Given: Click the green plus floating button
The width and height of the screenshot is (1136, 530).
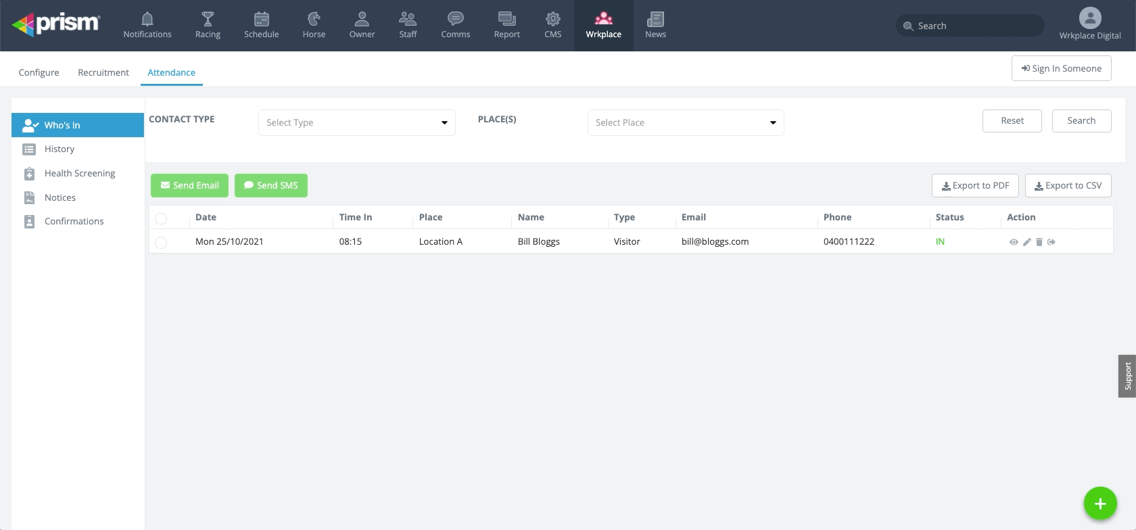Looking at the screenshot, I should pyautogui.click(x=1099, y=504).
